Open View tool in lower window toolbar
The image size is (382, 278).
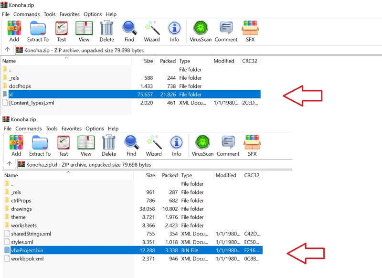pyautogui.click(x=86, y=146)
